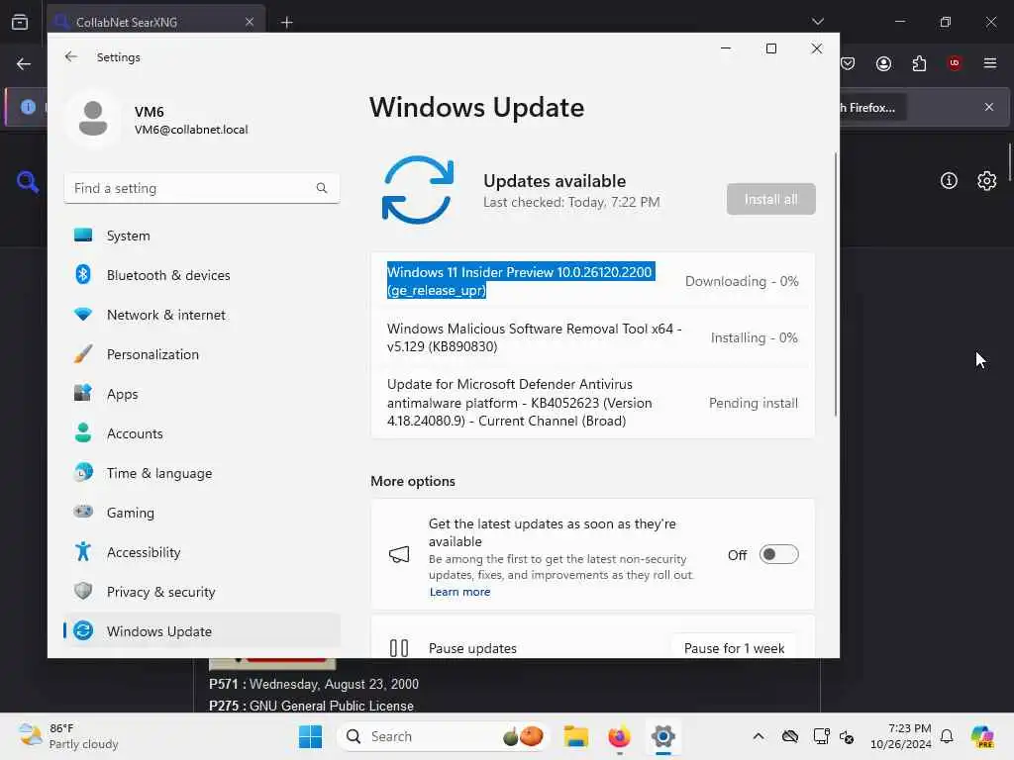1014x760 pixels.
Task: Open Bluetooth & devices category
Action: point(202,275)
